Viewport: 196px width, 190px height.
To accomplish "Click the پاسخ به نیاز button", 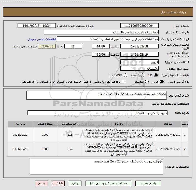I will pyautogui.click(x=148, y=183).
